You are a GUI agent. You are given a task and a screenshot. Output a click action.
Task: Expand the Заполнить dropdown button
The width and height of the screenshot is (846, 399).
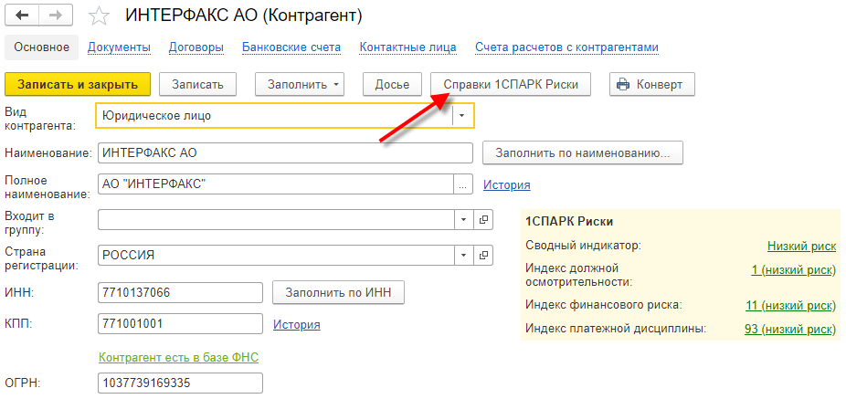[x=300, y=85]
